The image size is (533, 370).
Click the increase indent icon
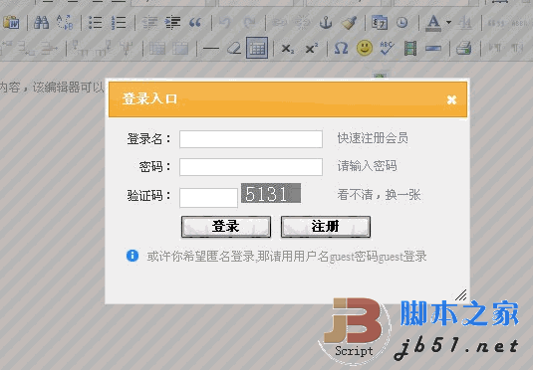pos(172,23)
